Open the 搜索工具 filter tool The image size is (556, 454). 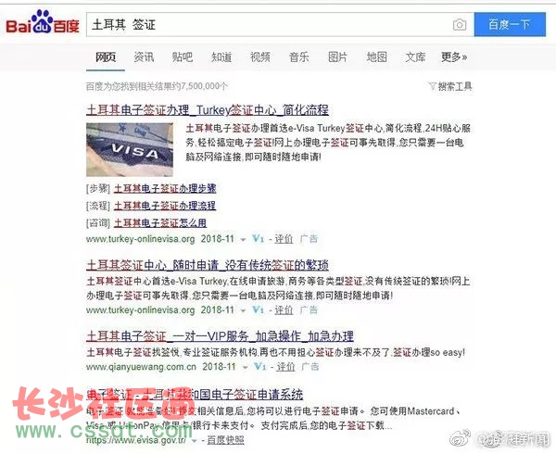click(450, 86)
